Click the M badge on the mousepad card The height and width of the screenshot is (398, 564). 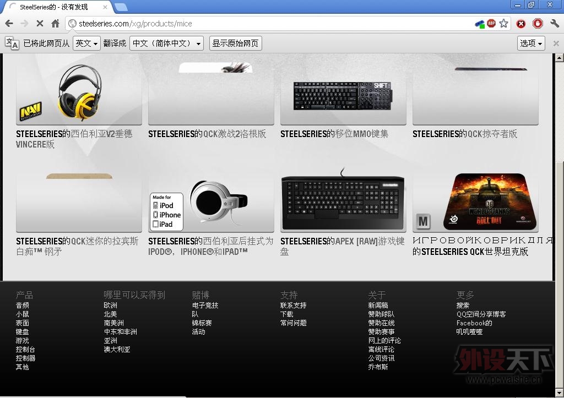point(424,222)
